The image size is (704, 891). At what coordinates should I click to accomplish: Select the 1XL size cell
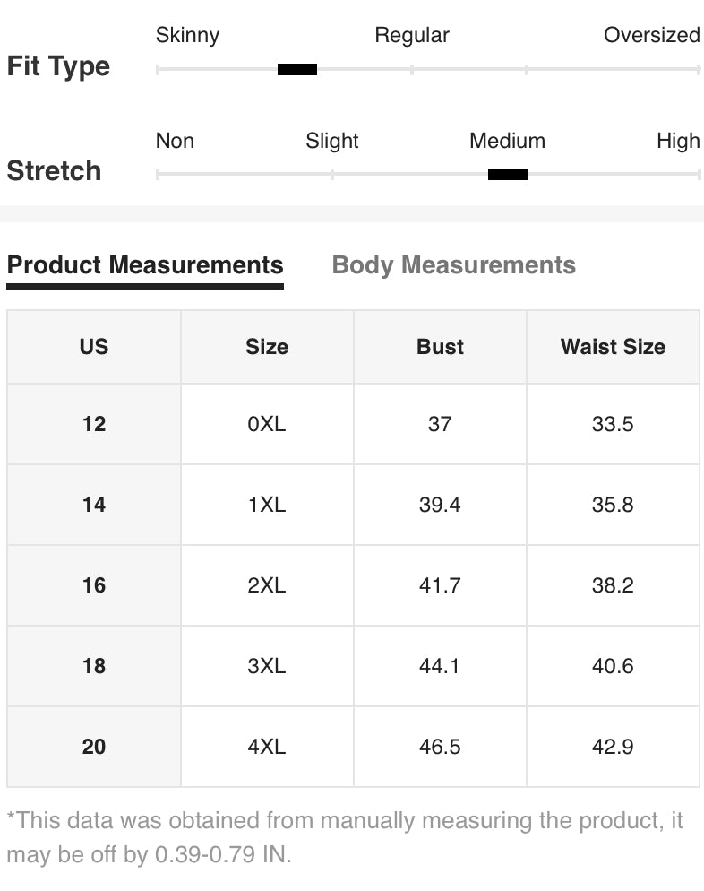point(267,505)
